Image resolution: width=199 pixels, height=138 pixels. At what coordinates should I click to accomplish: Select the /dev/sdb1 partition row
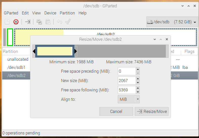coord(16,67)
